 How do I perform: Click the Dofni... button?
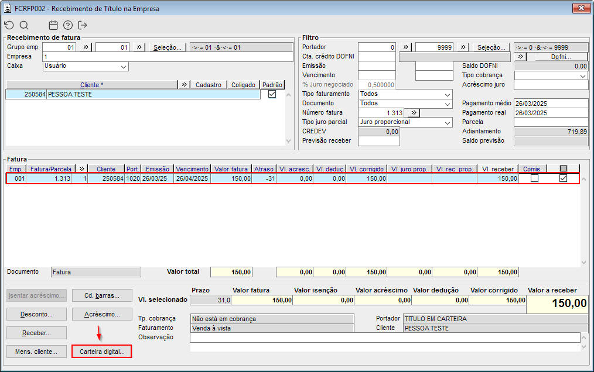click(x=560, y=57)
